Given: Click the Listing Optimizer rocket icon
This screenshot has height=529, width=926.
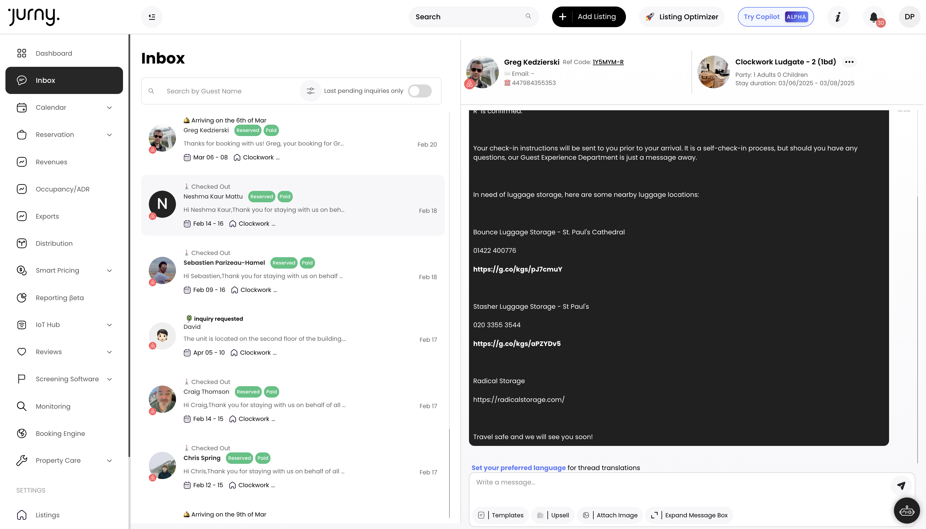Looking at the screenshot, I should pyautogui.click(x=650, y=17).
